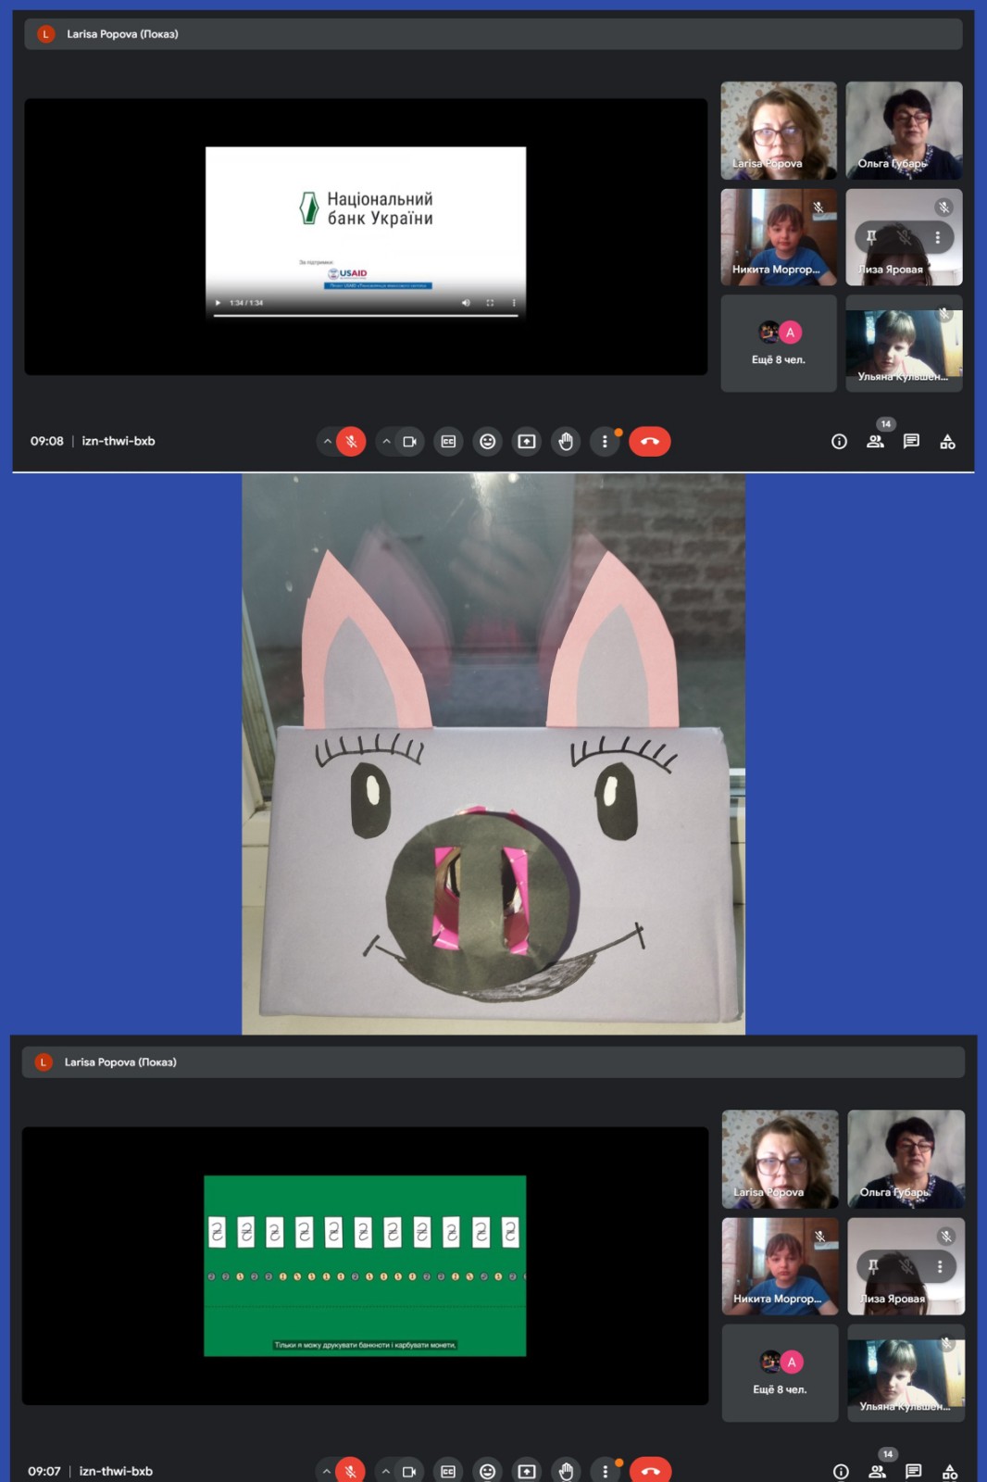Image resolution: width=987 pixels, height=1482 pixels.
Task: Select the top 'Larisa Popova (Показ)' presentation bar
Action: [x=493, y=34]
